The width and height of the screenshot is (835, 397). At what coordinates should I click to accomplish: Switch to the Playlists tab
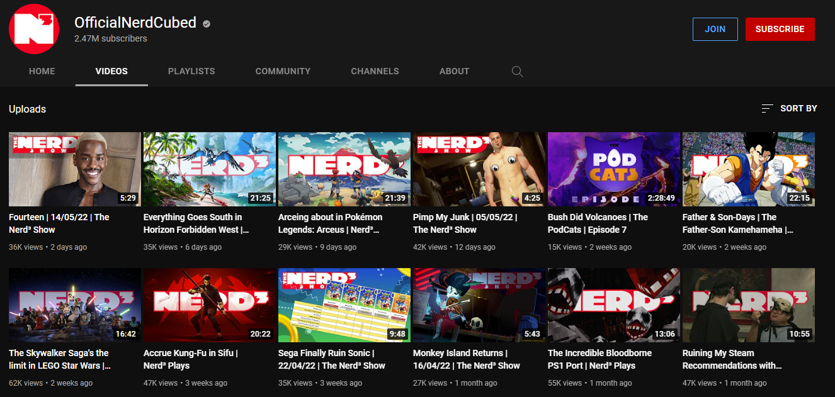pos(191,71)
